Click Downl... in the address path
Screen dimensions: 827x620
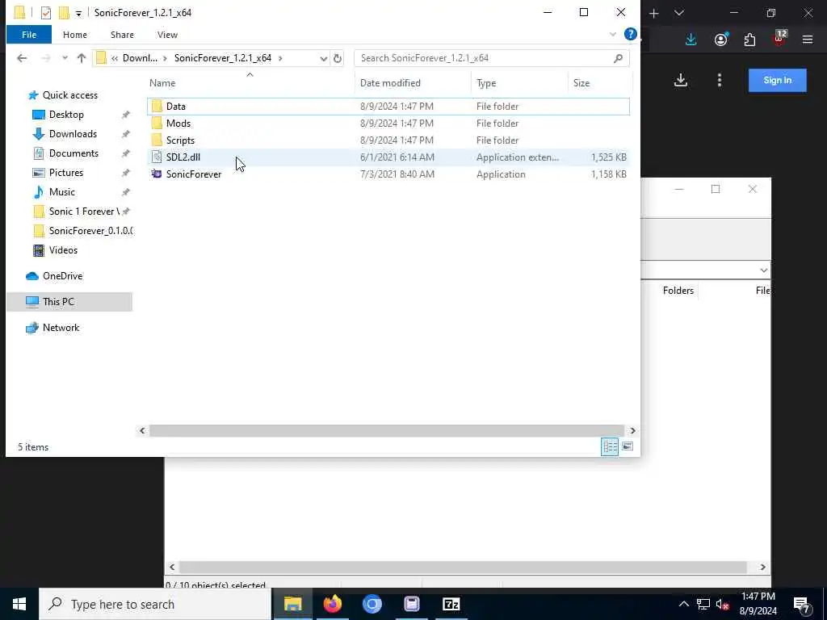[140, 58]
